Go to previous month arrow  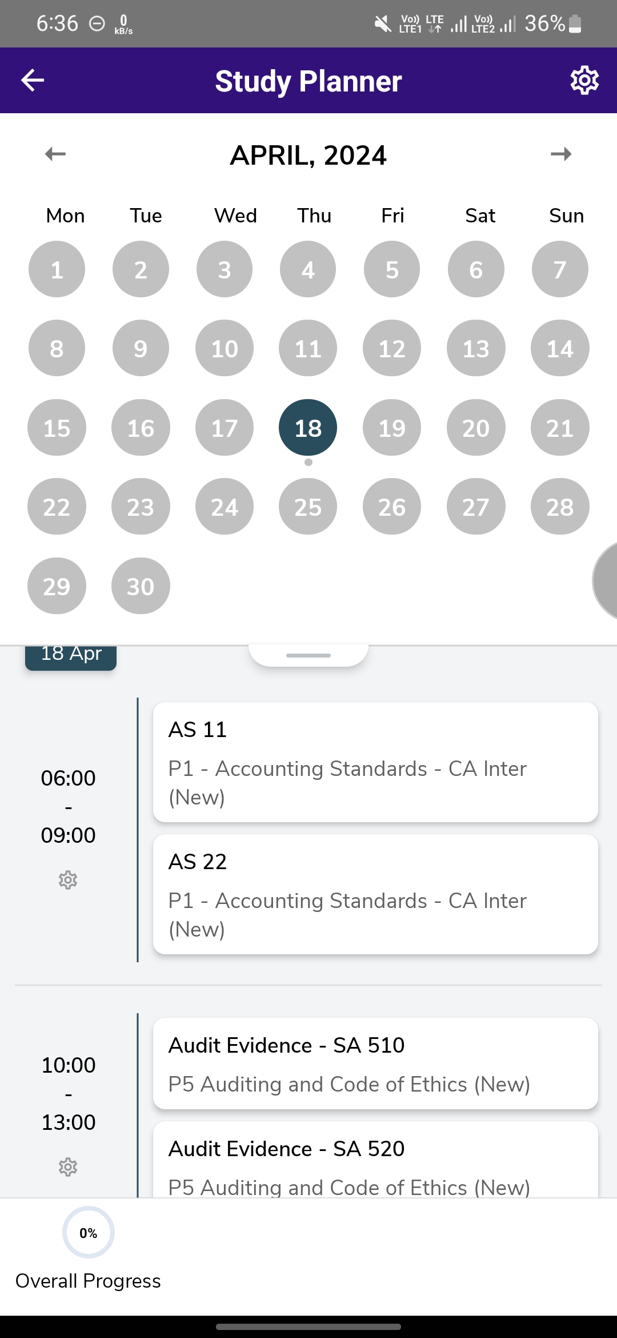coord(55,154)
